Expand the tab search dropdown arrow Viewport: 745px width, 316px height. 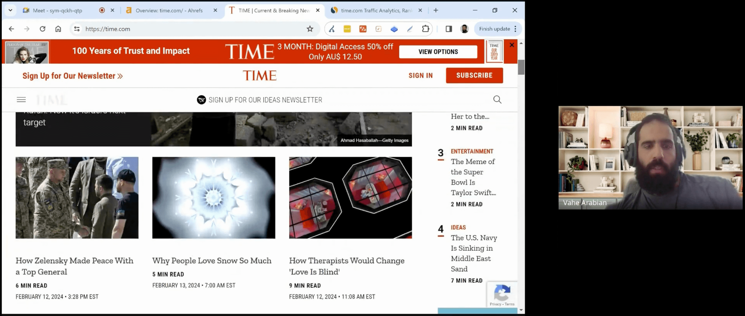click(11, 10)
